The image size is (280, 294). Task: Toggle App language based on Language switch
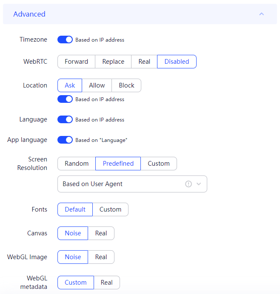[65, 140]
